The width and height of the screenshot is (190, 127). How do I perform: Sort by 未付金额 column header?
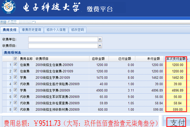(150, 59)
